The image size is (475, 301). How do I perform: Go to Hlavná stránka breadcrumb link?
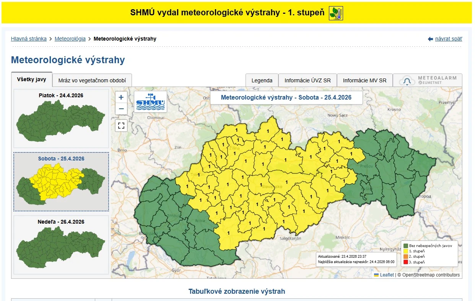click(29, 39)
